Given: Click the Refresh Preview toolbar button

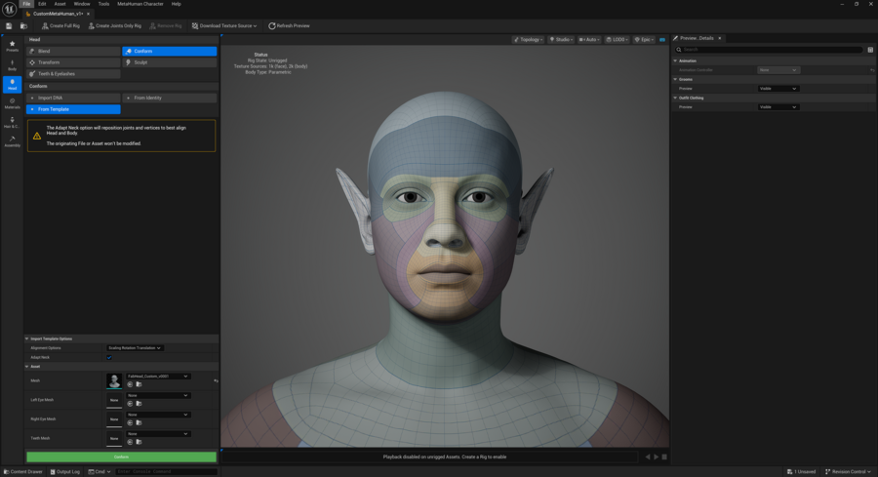Looking at the screenshot, I should coord(289,25).
